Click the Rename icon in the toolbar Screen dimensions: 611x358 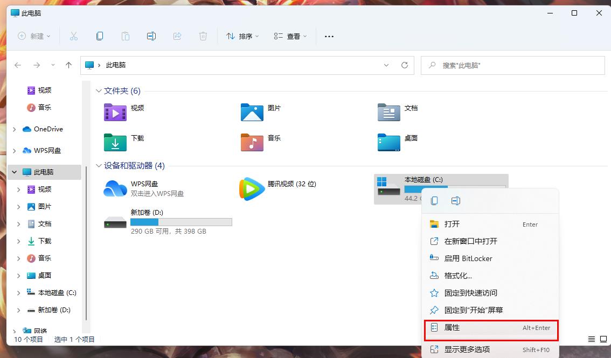pos(151,36)
